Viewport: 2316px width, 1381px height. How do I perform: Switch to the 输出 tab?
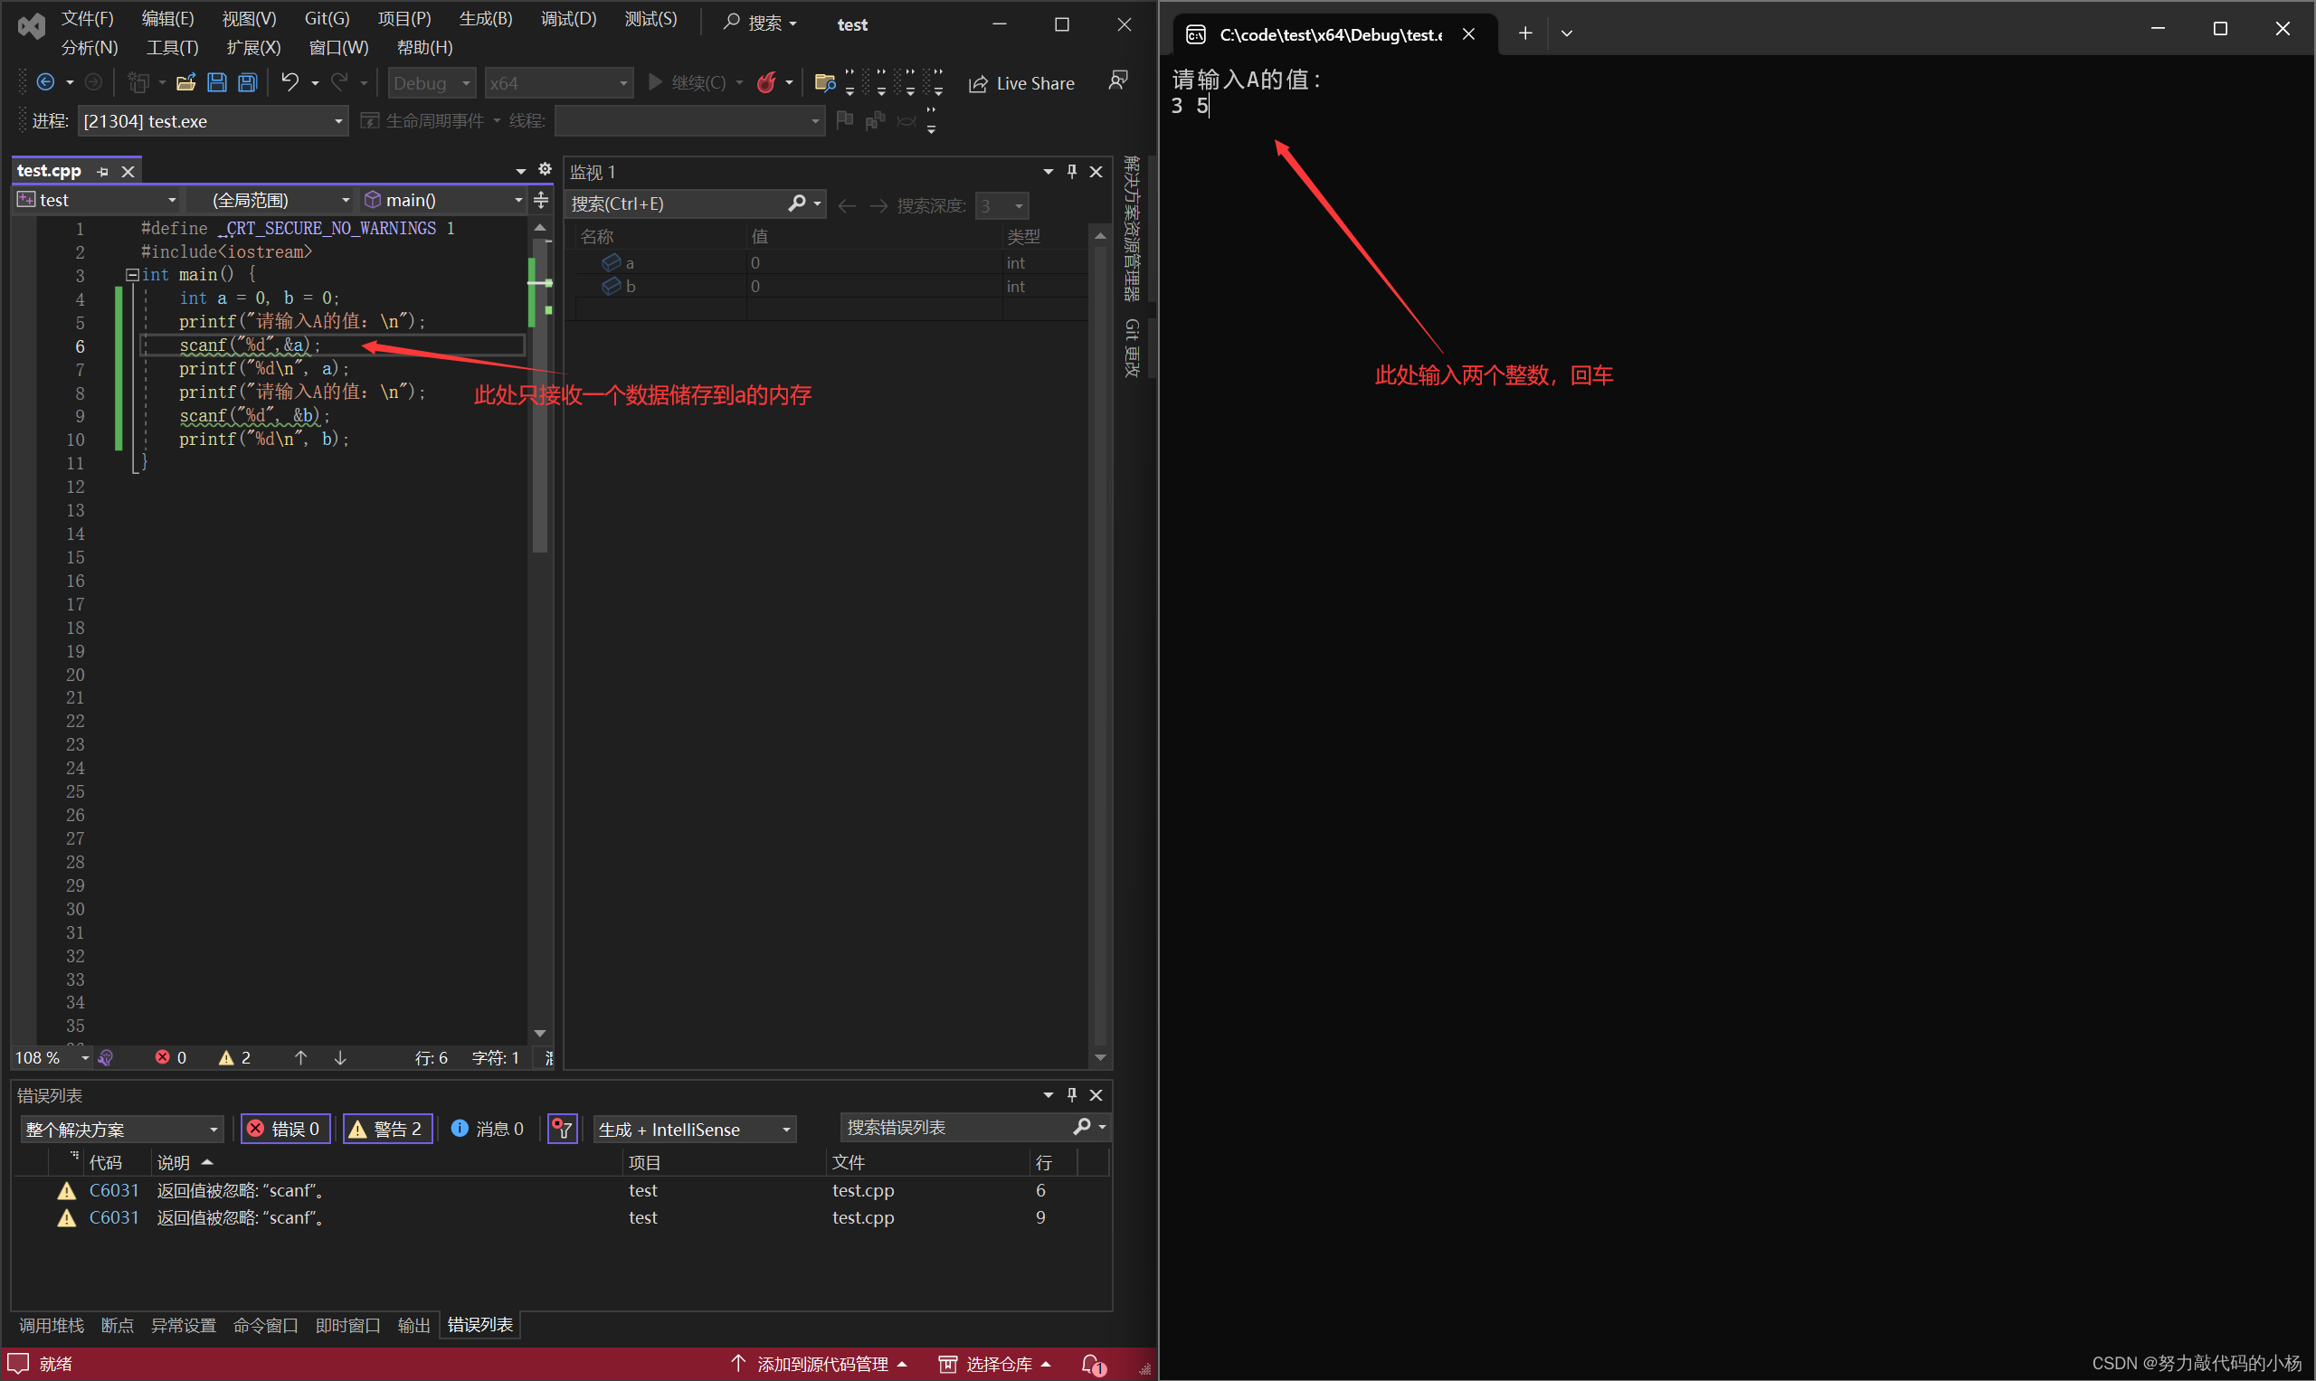click(413, 1325)
